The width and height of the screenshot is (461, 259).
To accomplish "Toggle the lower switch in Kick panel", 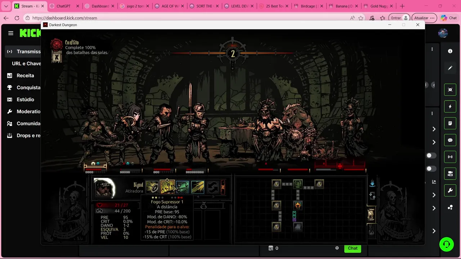I will tap(431, 169).
